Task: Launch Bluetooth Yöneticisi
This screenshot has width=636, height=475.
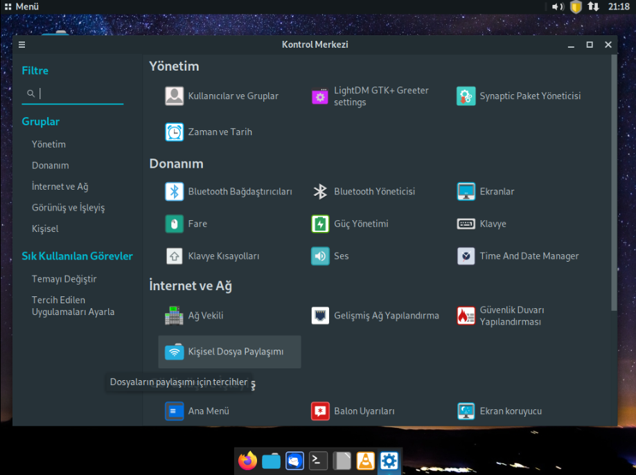Action: pyautogui.click(x=363, y=192)
